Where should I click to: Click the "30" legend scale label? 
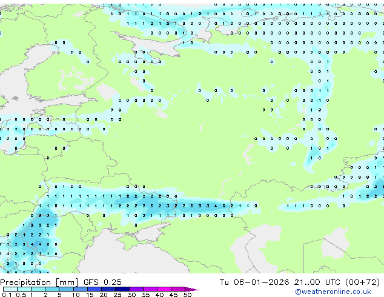coord(132,295)
